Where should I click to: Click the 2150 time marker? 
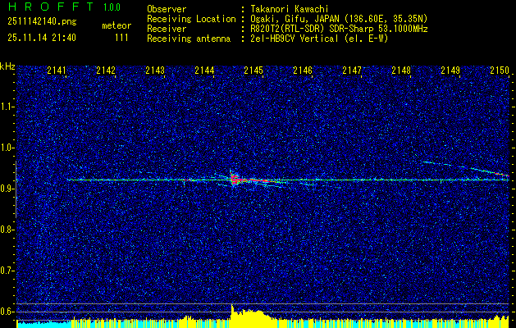click(x=500, y=71)
